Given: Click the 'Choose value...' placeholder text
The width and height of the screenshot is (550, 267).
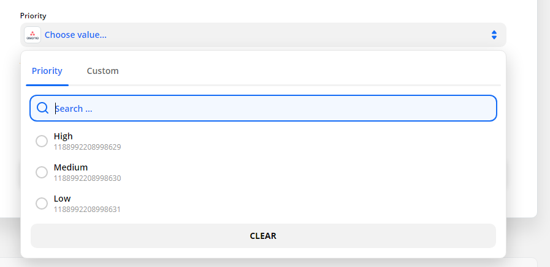Looking at the screenshot, I should (x=75, y=35).
